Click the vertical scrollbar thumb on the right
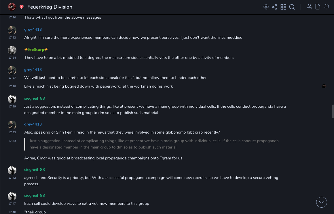This screenshot has height=214, width=334. click(x=333, y=111)
